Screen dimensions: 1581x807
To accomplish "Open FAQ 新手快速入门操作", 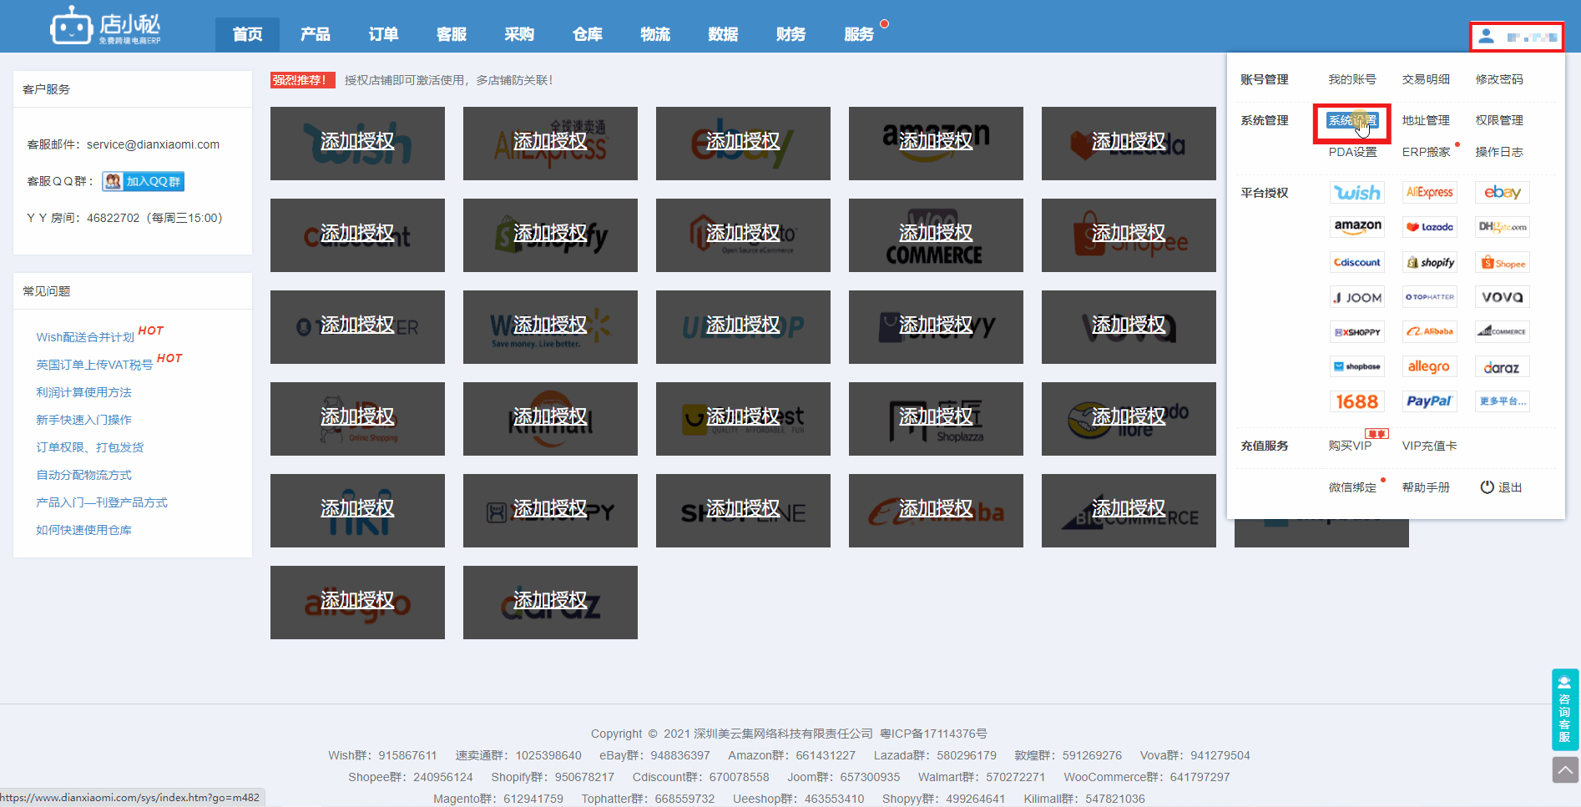I will click(83, 420).
